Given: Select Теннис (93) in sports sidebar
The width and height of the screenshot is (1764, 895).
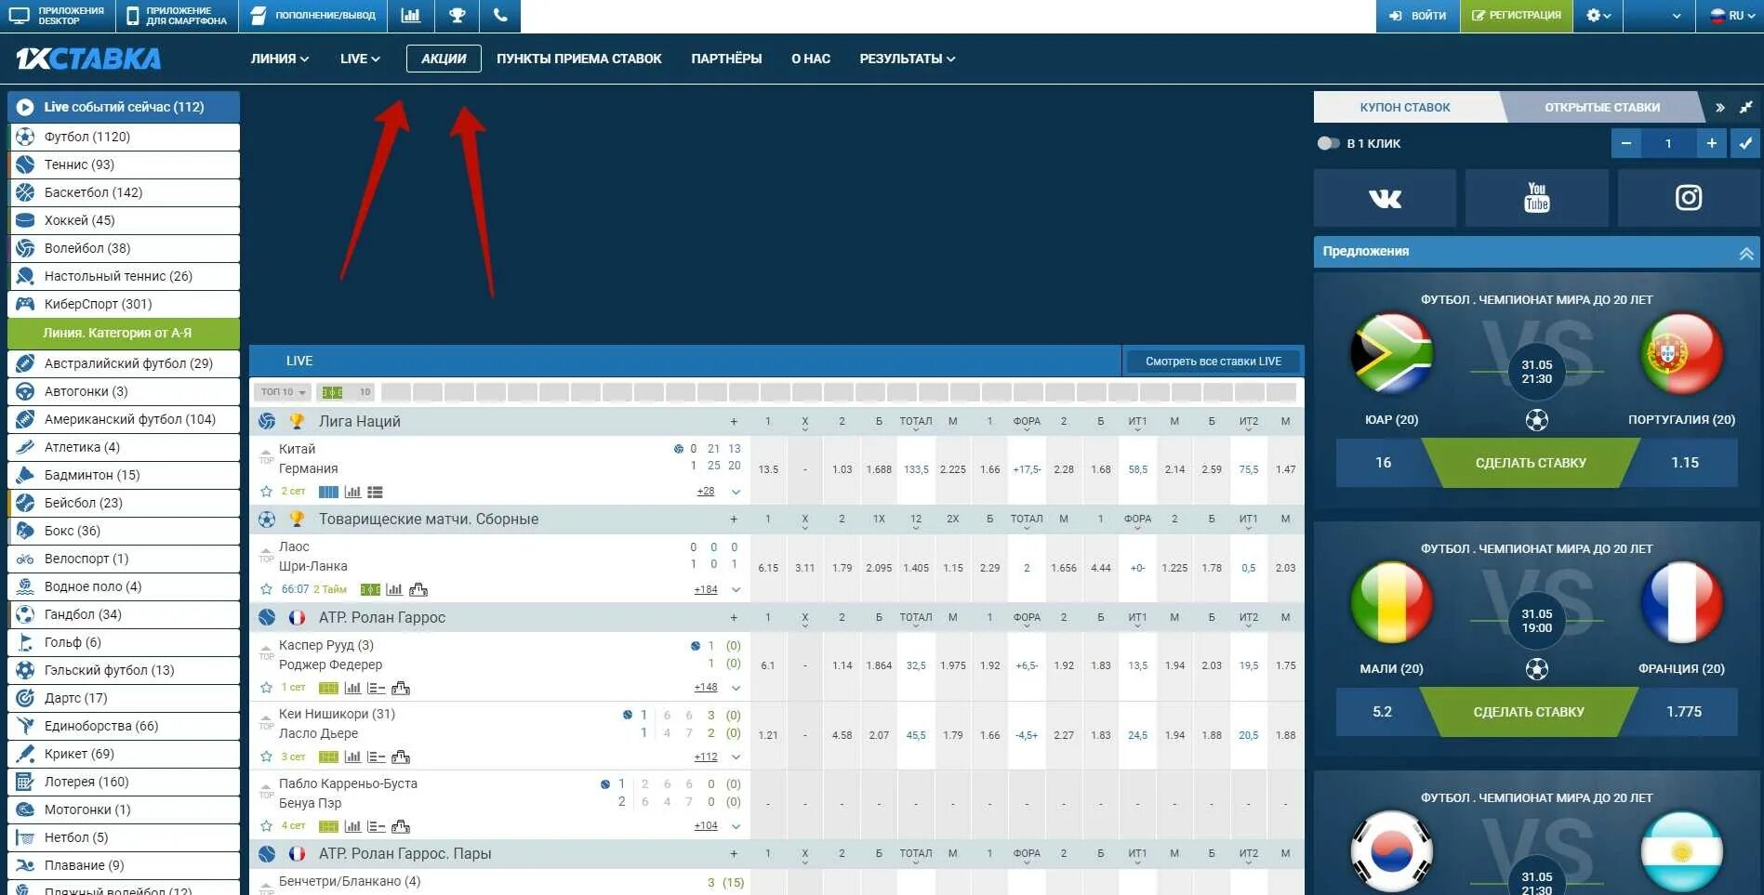Looking at the screenshot, I should click(124, 165).
